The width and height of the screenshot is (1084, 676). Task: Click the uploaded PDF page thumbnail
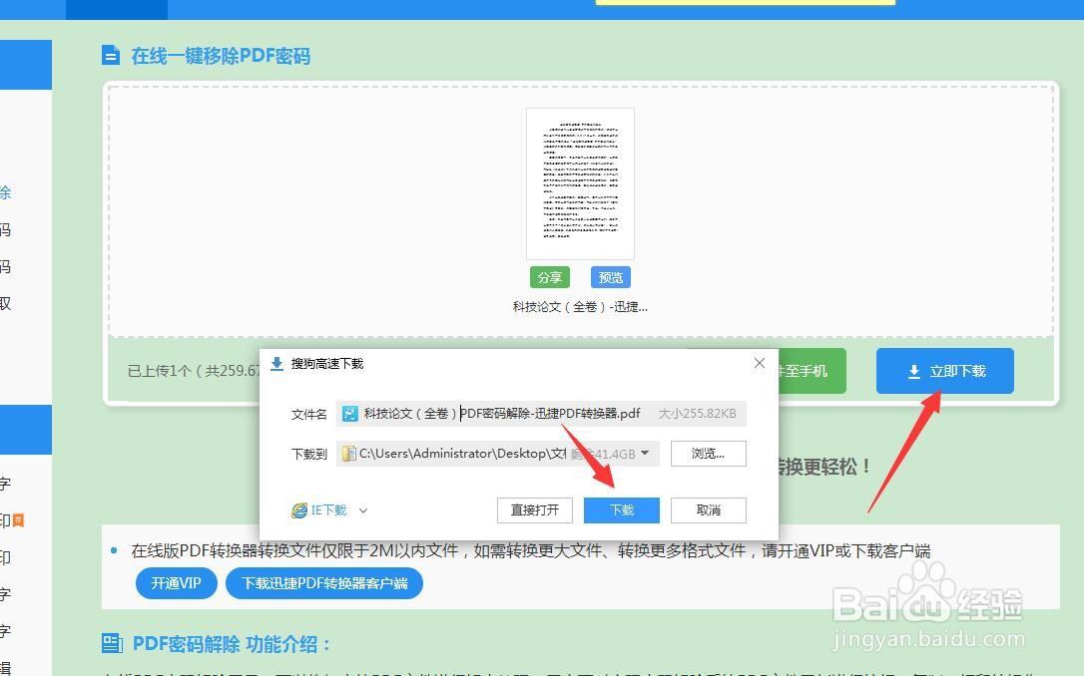pos(580,183)
